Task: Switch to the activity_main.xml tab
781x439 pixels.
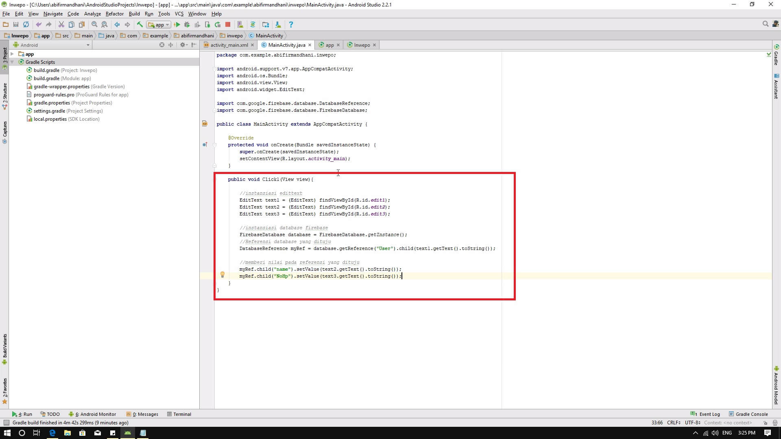Action: (x=229, y=45)
